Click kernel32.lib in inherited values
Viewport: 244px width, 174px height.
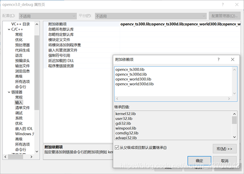126,114
